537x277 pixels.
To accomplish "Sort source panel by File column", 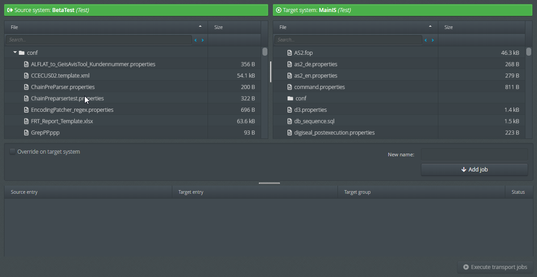I will click(106, 27).
